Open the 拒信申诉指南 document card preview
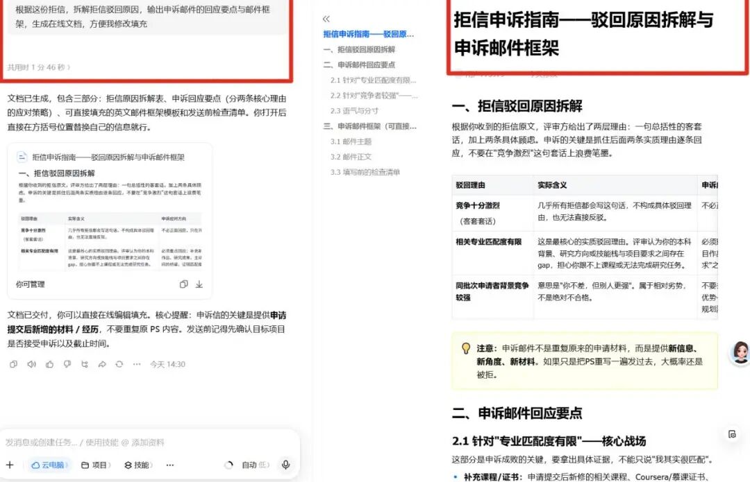Screen dimensions: 750x482 coord(110,221)
